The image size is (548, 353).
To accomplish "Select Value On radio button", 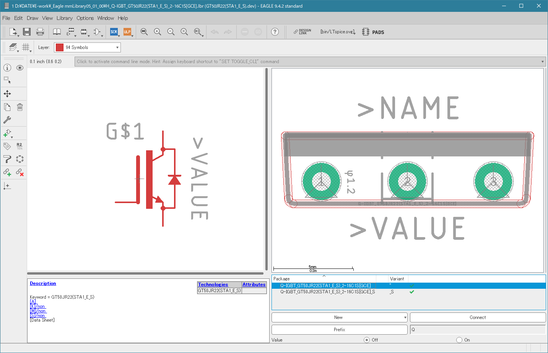I will pos(459,340).
